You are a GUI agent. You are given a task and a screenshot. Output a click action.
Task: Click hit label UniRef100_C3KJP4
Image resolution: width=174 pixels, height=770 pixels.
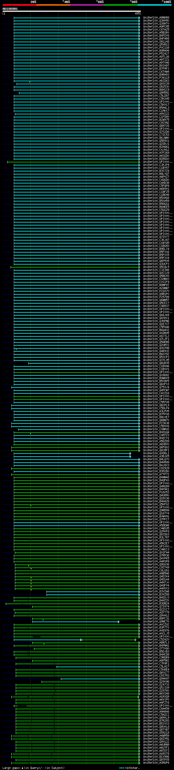tap(156, 165)
